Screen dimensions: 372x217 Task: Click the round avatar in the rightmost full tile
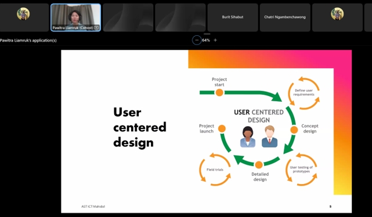coord(337,14)
